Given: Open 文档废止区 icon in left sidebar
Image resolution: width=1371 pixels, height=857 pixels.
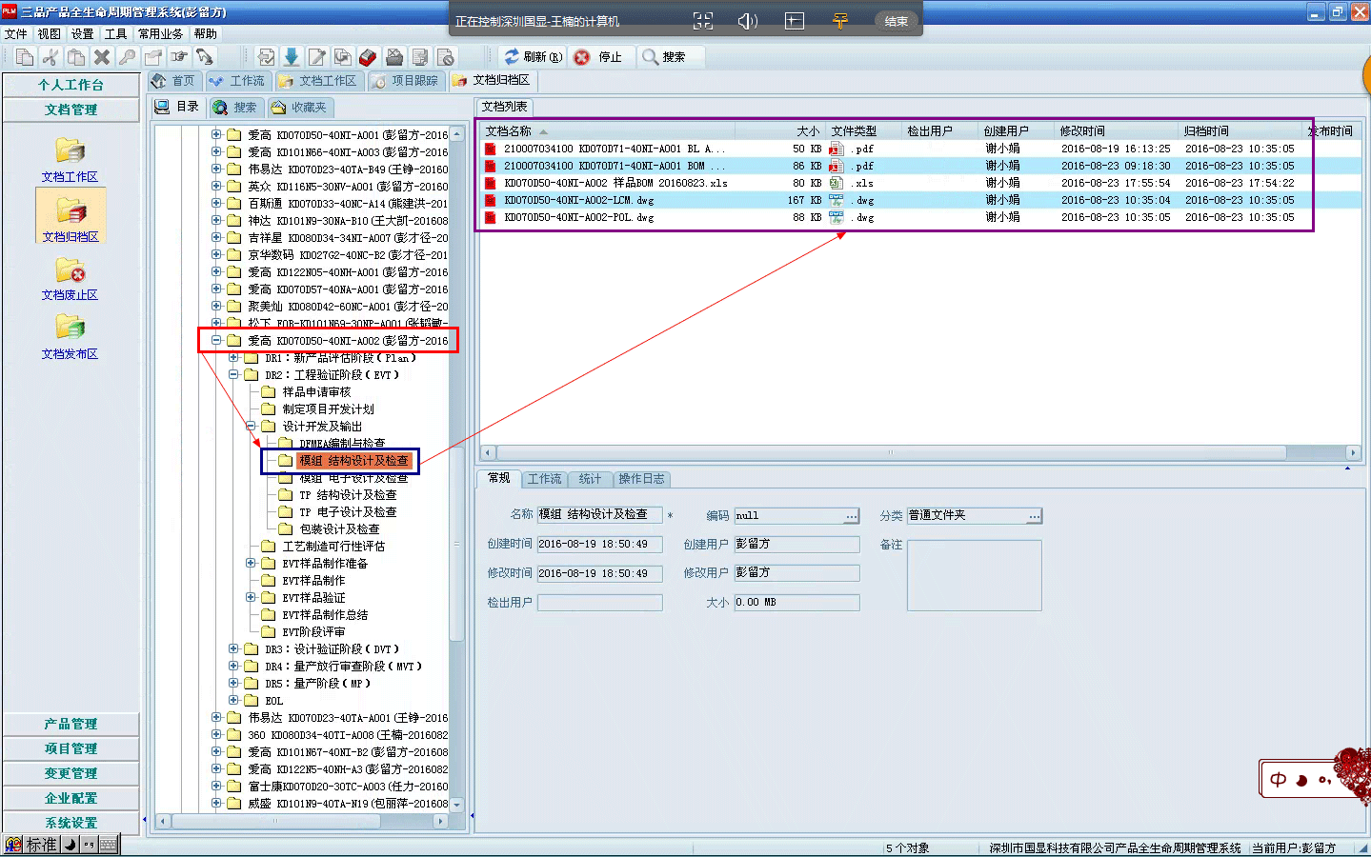Looking at the screenshot, I should click(x=70, y=278).
